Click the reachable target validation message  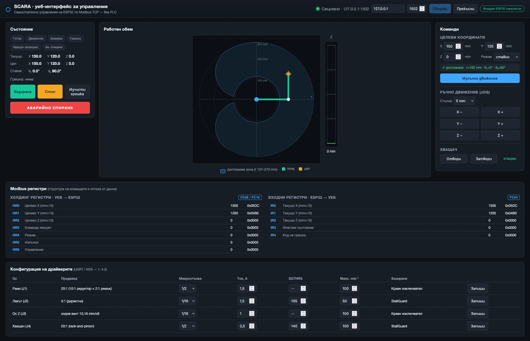tap(480, 67)
